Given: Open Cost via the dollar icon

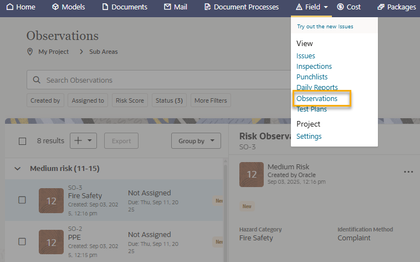Looking at the screenshot, I should pyautogui.click(x=340, y=7).
